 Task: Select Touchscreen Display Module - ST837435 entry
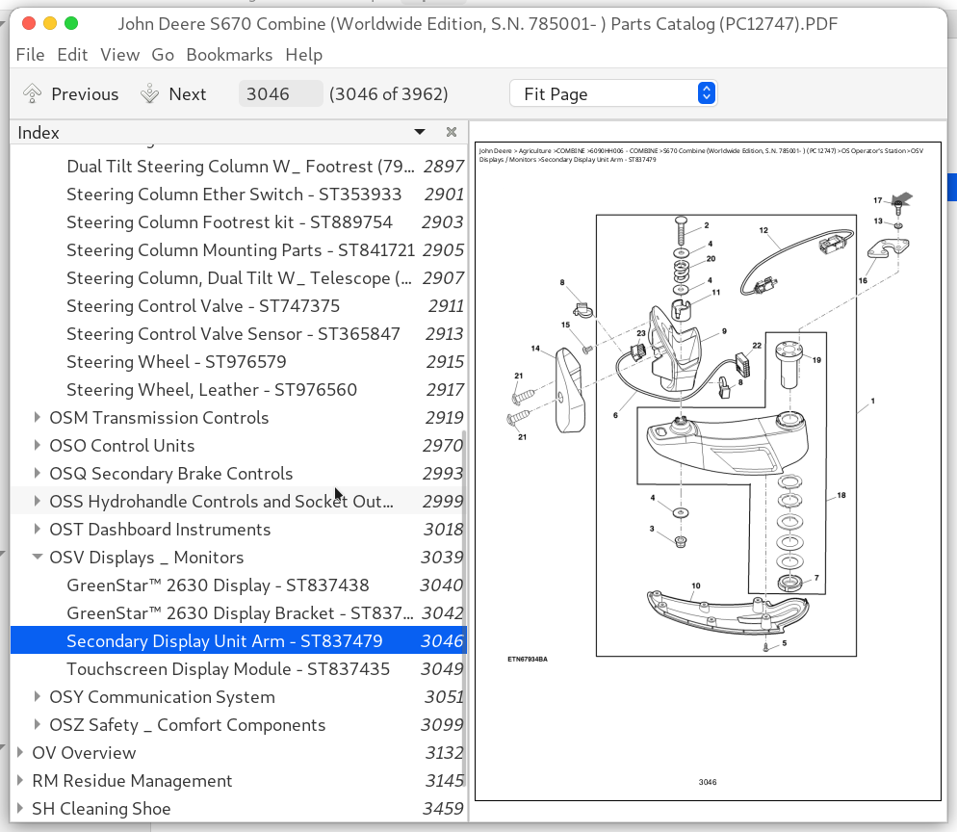(226, 669)
